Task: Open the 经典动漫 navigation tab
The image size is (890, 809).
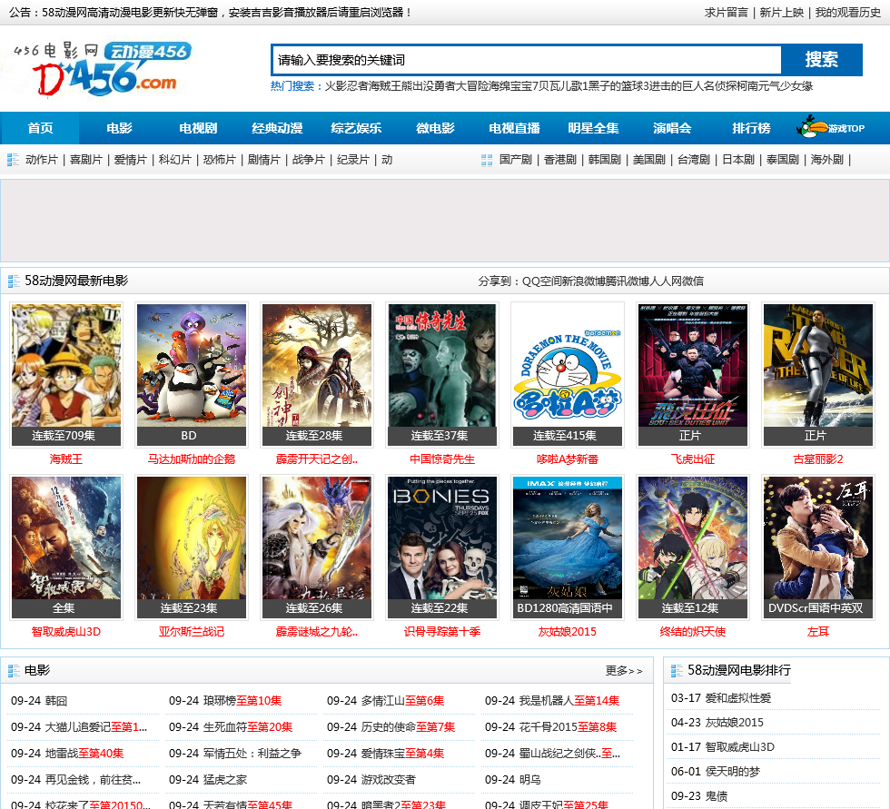Action: tap(277, 128)
